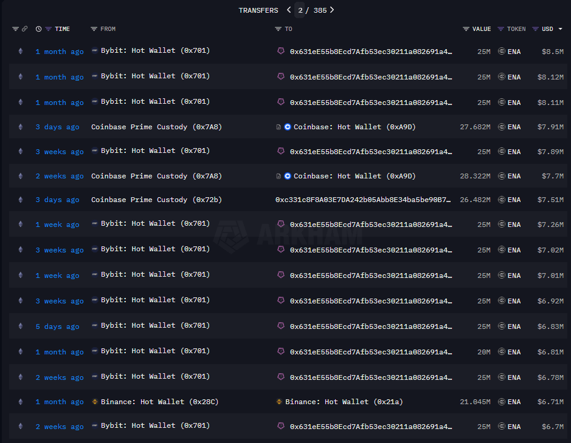Image resolution: width=571 pixels, height=443 pixels.
Task: Click the transaction link icon in header
Action: [x=24, y=29]
